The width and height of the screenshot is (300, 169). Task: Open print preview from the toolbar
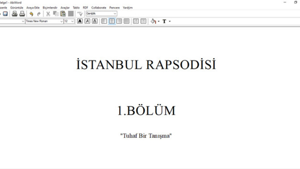click(x=15, y=13)
